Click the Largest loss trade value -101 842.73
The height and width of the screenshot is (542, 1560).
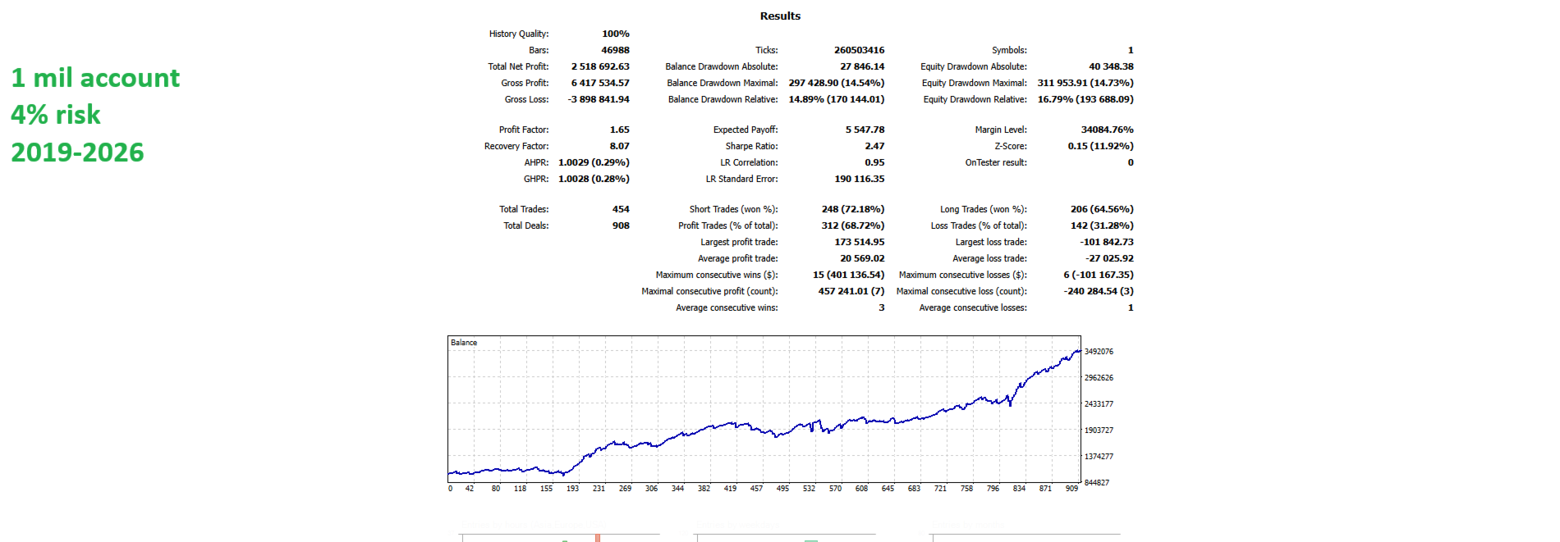1107,242
